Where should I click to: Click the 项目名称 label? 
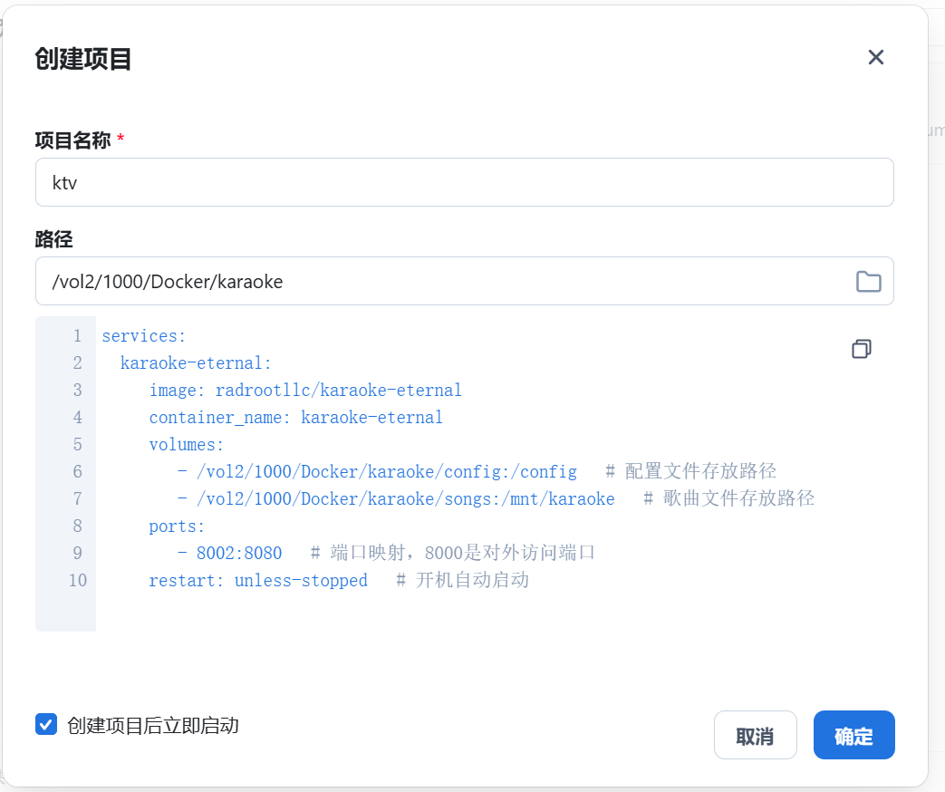click(74, 141)
